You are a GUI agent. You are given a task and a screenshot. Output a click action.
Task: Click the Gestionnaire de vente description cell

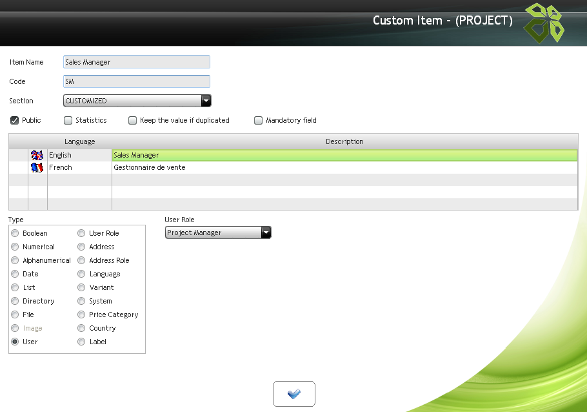pyautogui.click(x=344, y=167)
